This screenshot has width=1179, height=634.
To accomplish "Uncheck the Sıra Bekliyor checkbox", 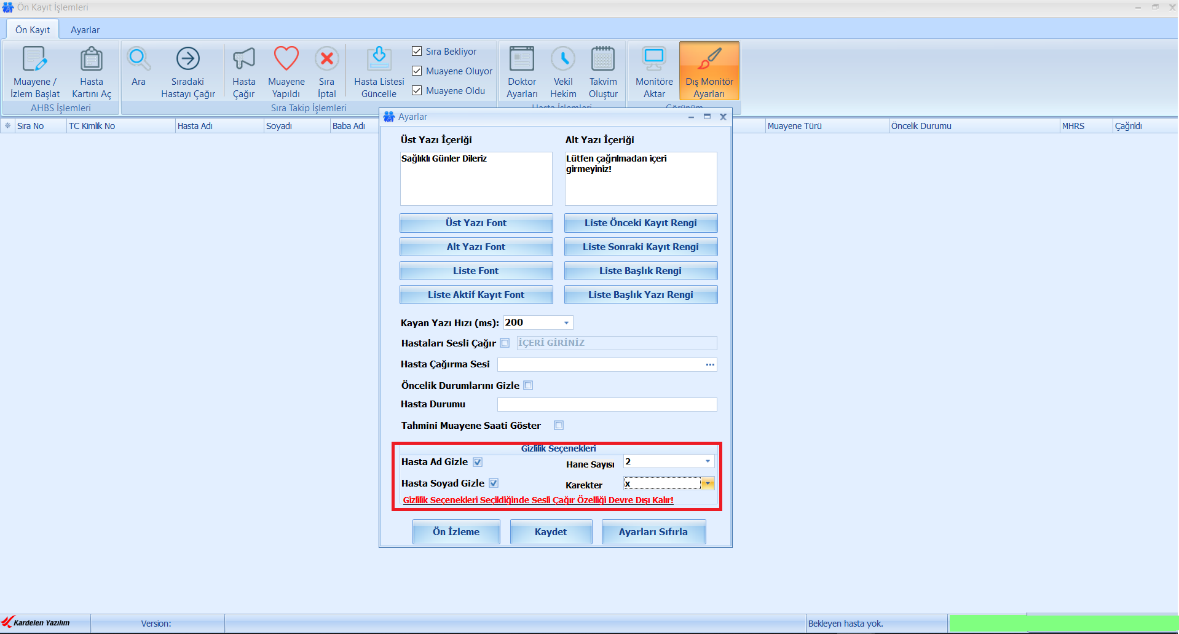I will click(417, 51).
